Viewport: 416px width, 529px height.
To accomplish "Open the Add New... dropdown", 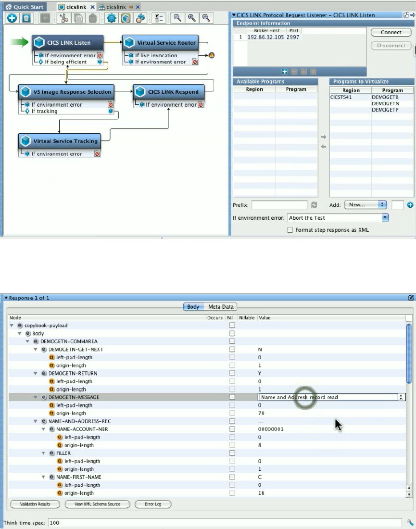I will tap(366, 205).
